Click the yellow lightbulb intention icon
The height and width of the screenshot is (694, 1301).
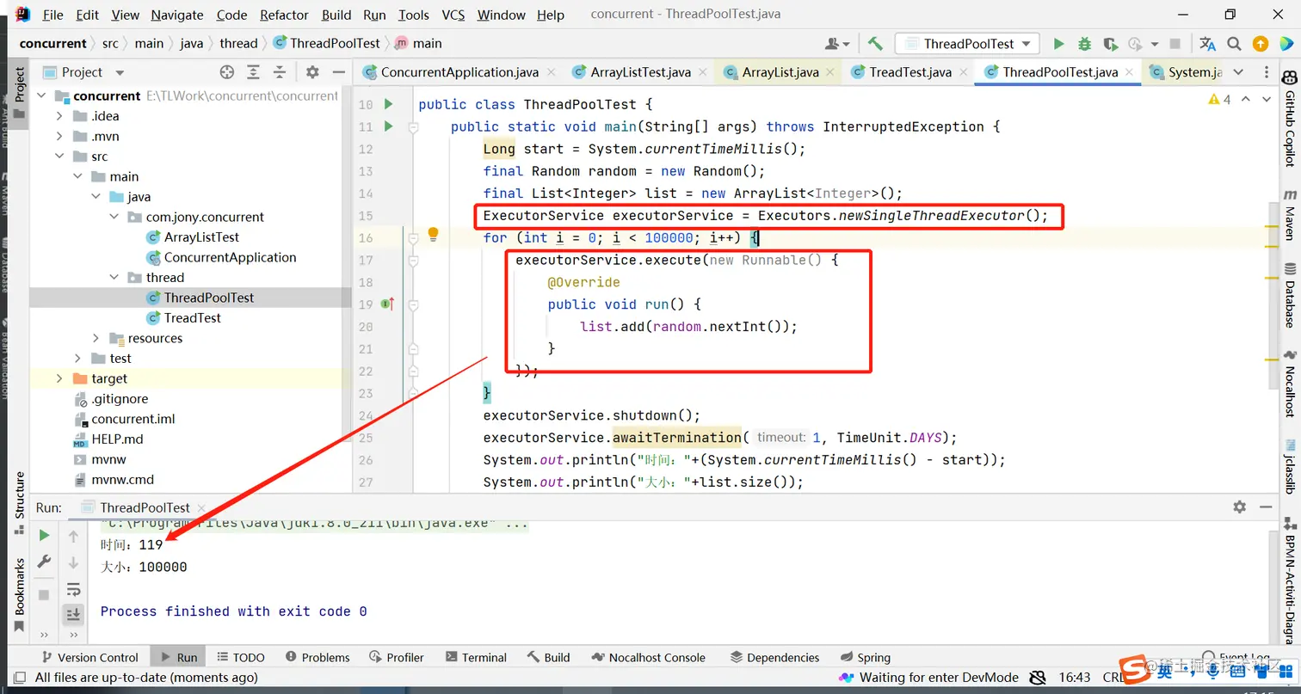434,234
